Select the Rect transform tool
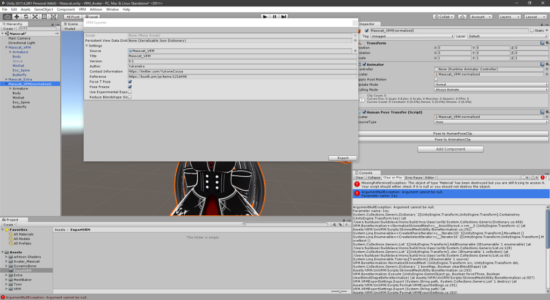Viewport: 550px width, 300px height. click(44, 17)
